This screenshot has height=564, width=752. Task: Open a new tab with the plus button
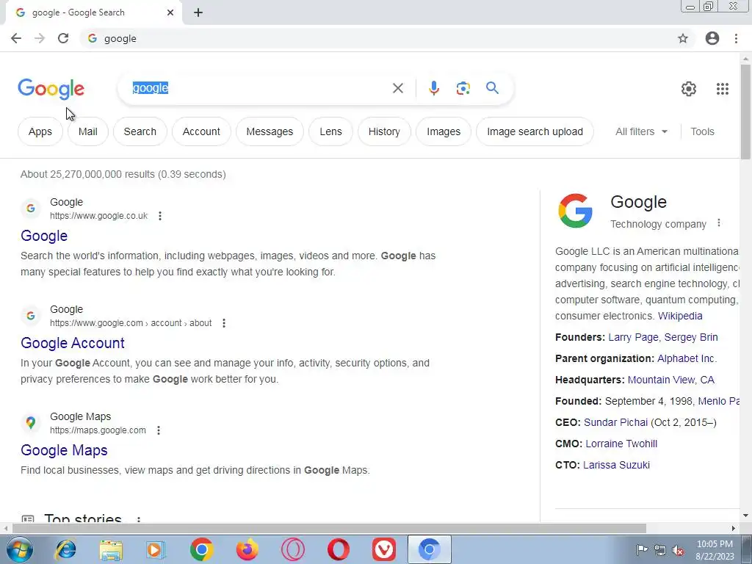198,12
